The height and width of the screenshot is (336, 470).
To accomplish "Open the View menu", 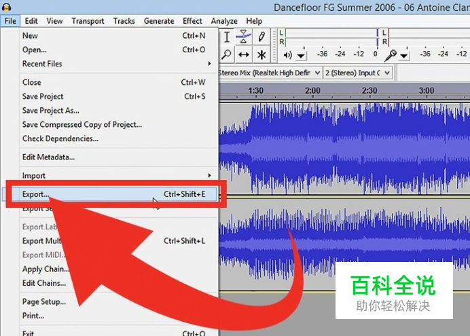I will tap(54, 21).
